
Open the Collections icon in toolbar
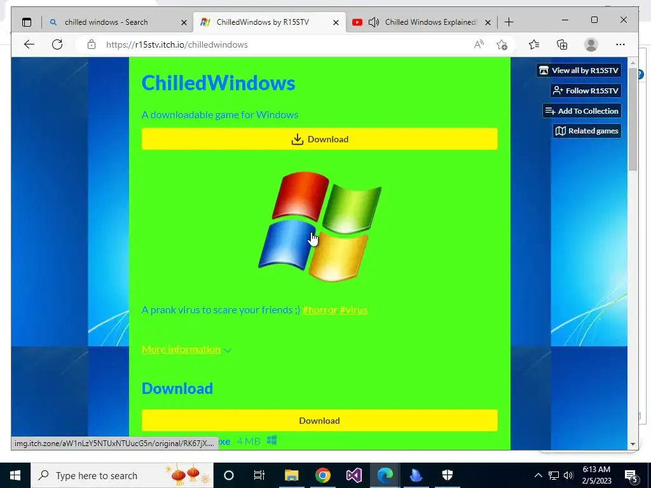562,44
